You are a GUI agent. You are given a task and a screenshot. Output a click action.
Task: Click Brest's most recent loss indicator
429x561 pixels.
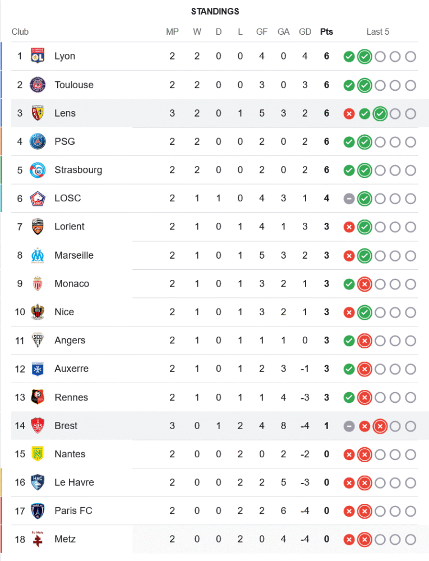click(380, 426)
